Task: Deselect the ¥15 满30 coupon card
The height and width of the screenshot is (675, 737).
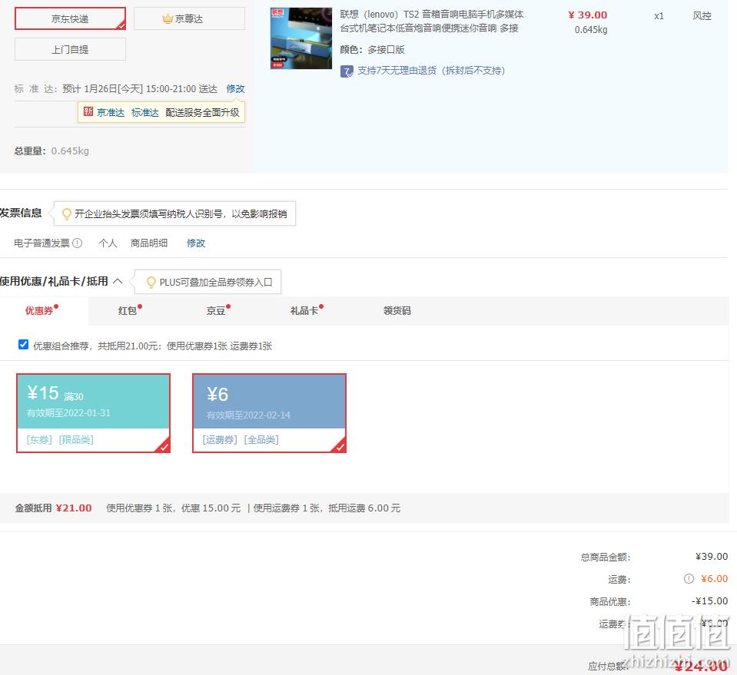Action: 93,413
